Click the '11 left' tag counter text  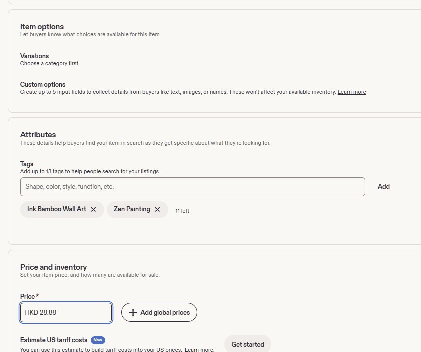[x=182, y=211]
